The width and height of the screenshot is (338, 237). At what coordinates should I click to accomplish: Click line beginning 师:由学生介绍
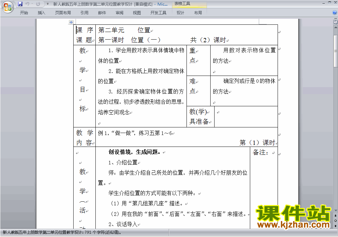pyautogui.click(x=178, y=173)
